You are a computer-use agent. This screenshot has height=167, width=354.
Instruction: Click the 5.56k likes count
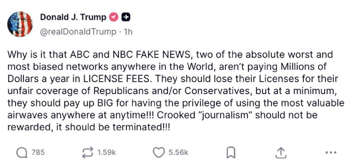pyautogui.click(x=178, y=153)
